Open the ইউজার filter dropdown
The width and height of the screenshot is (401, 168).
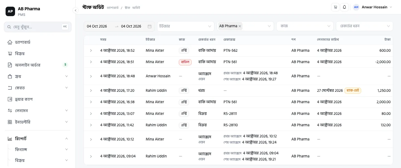tap(186, 26)
